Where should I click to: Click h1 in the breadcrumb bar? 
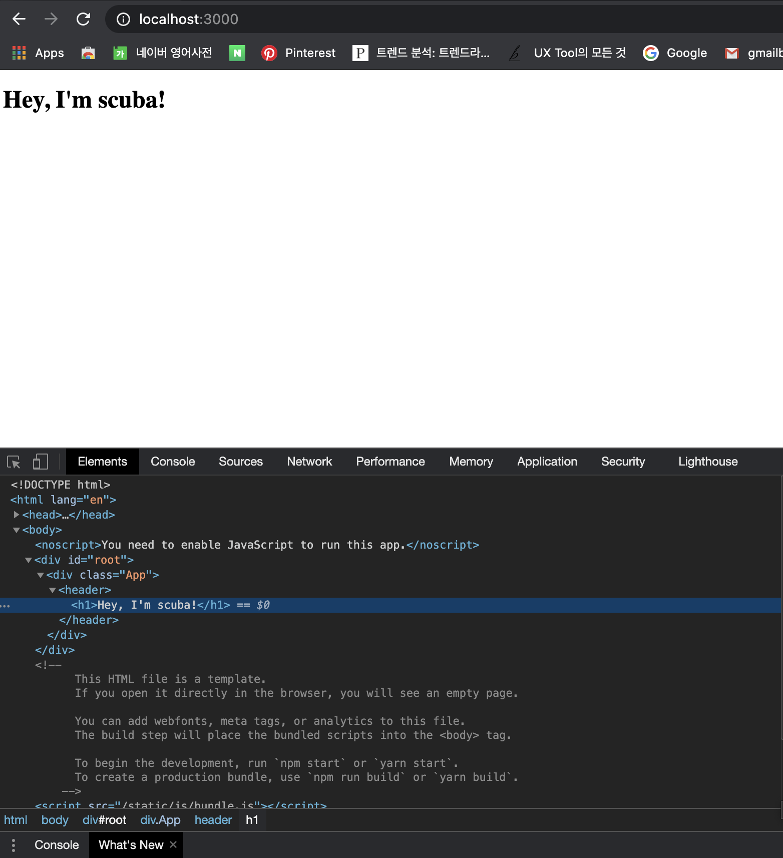pos(252,820)
